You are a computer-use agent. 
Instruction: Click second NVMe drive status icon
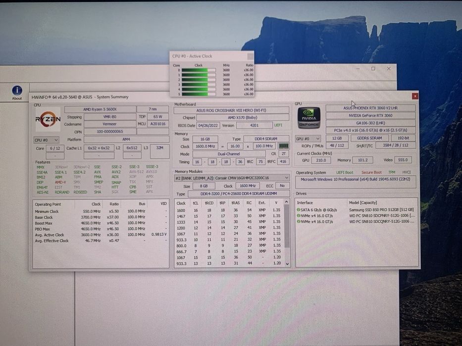(298, 216)
